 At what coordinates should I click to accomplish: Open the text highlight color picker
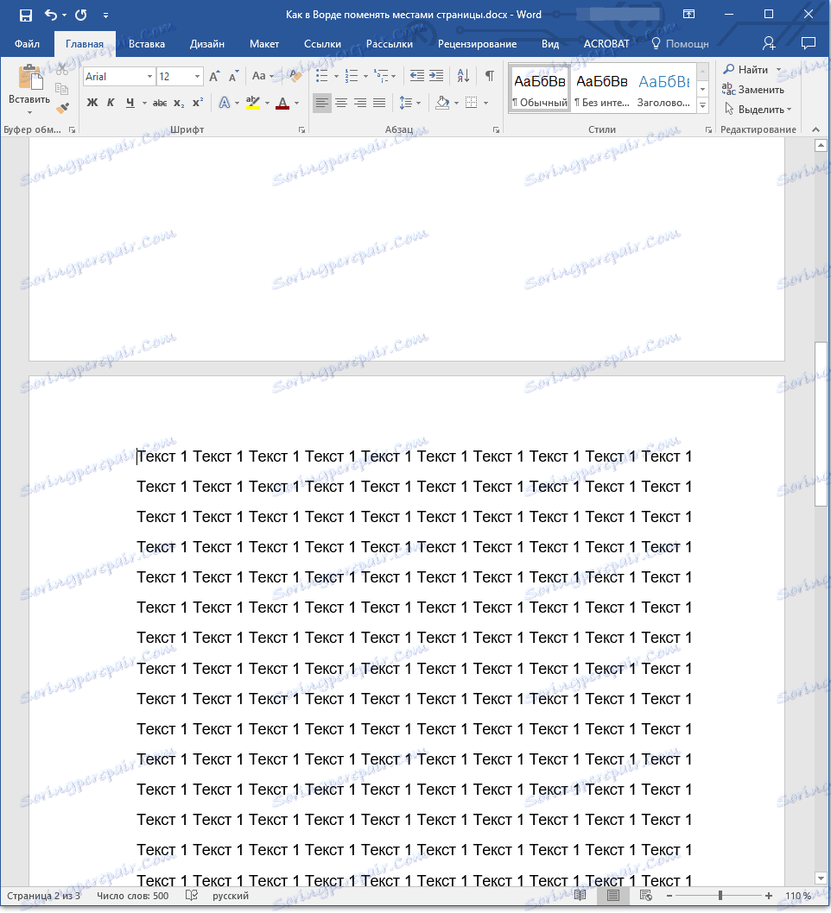click(268, 103)
